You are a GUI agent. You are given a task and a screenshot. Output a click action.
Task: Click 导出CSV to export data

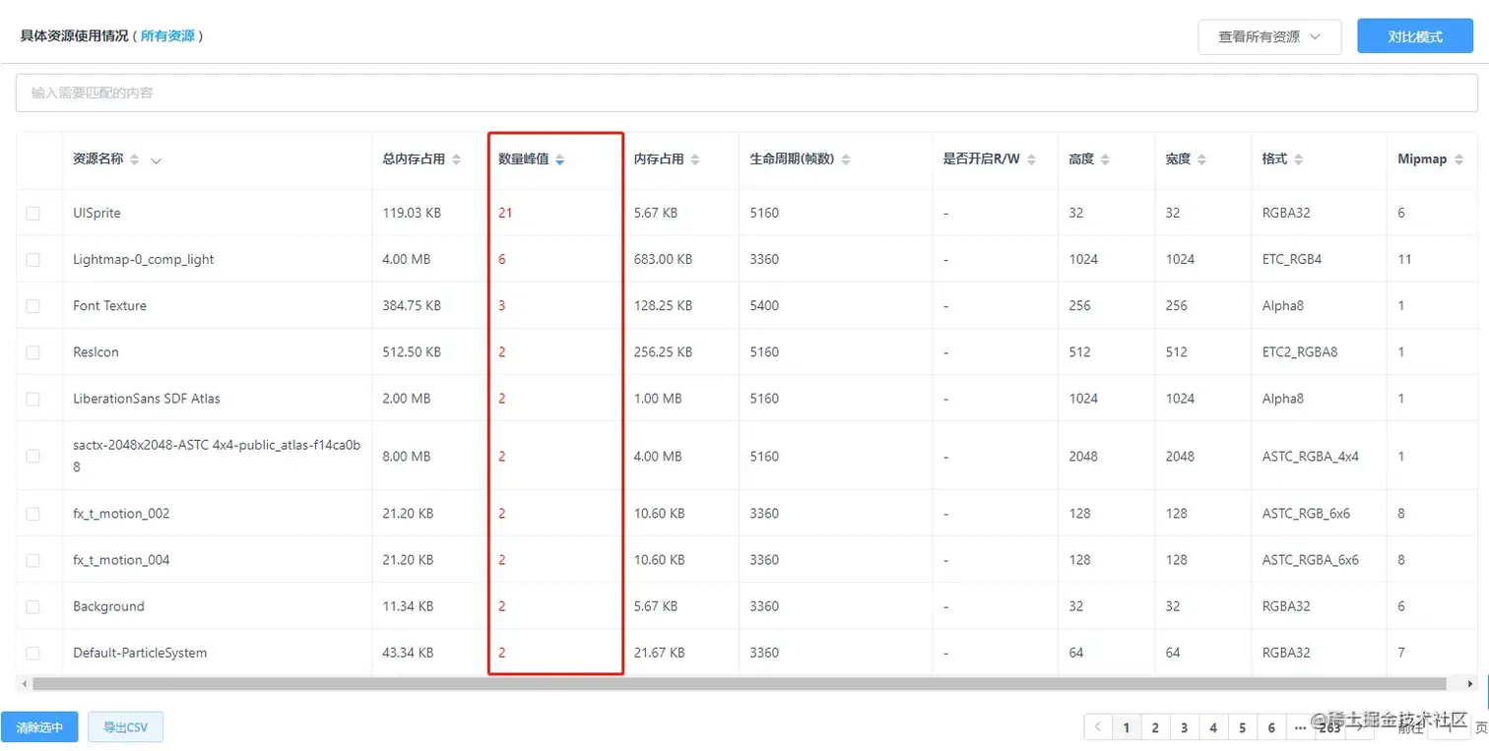point(123,726)
